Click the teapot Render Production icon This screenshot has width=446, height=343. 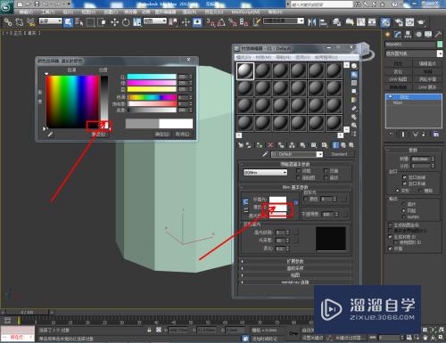point(421,22)
